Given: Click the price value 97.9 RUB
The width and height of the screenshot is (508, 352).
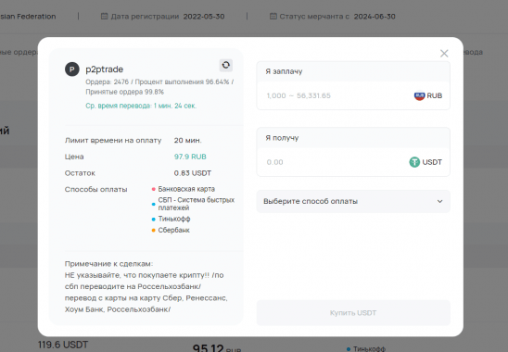Looking at the screenshot, I should tap(190, 157).
